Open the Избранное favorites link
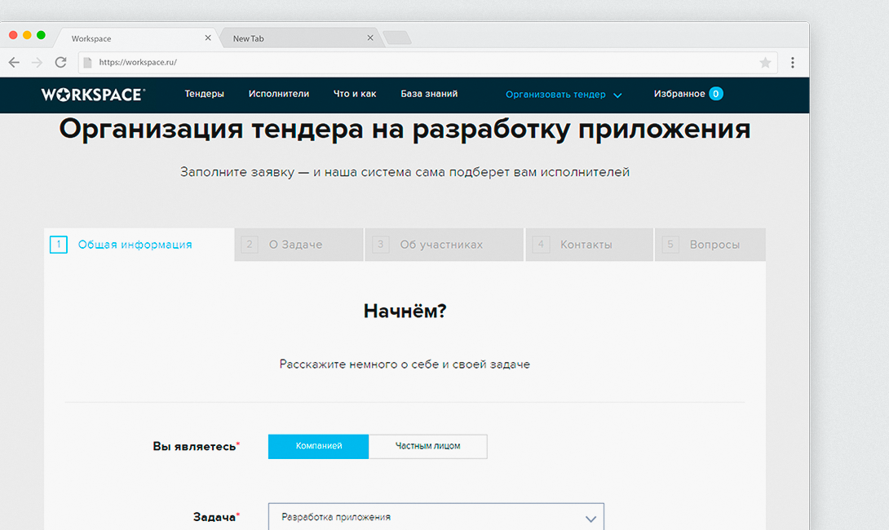 coord(679,94)
